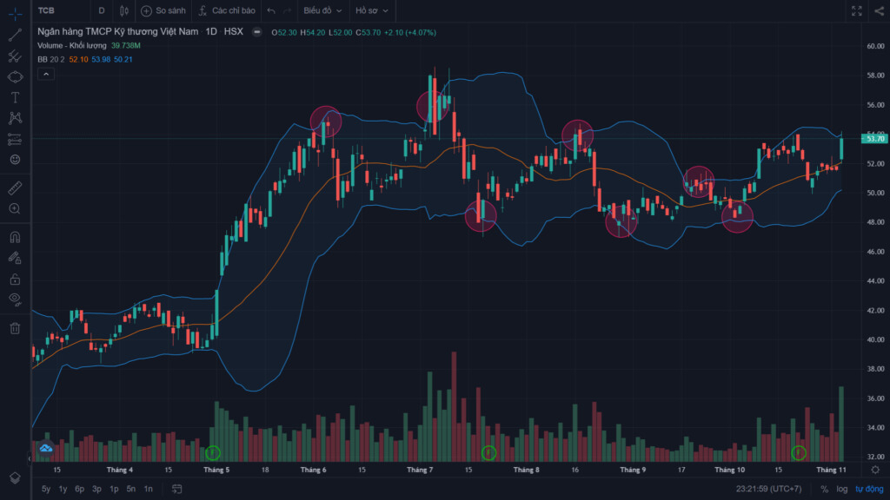Viewport: 890px width, 500px height.
Task: Select the text annotation tool
Action: click(x=16, y=97)
